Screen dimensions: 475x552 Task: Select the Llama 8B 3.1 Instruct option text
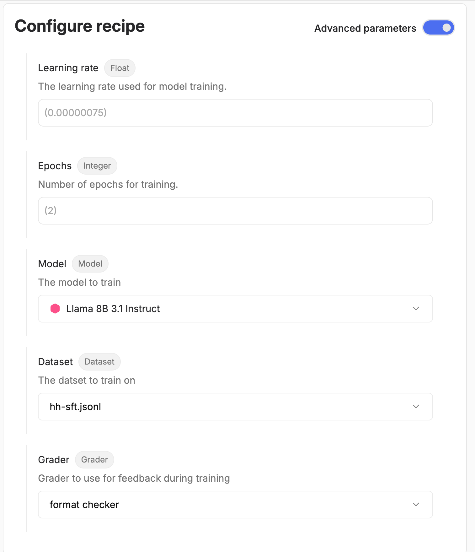pos(113,309)
